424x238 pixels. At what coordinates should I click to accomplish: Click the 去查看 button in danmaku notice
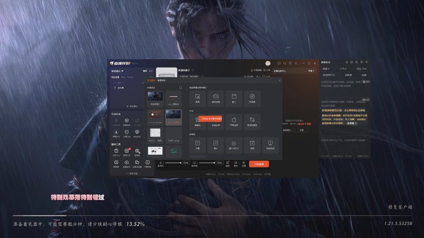pos(351,123)
